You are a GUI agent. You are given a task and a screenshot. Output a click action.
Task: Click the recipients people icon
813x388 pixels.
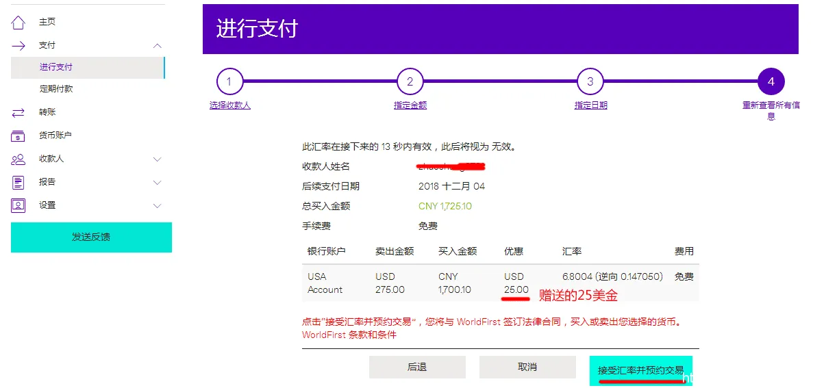click(18, 159)
